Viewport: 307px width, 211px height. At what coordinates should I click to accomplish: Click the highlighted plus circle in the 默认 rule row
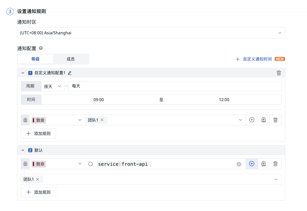click(252, 164)
